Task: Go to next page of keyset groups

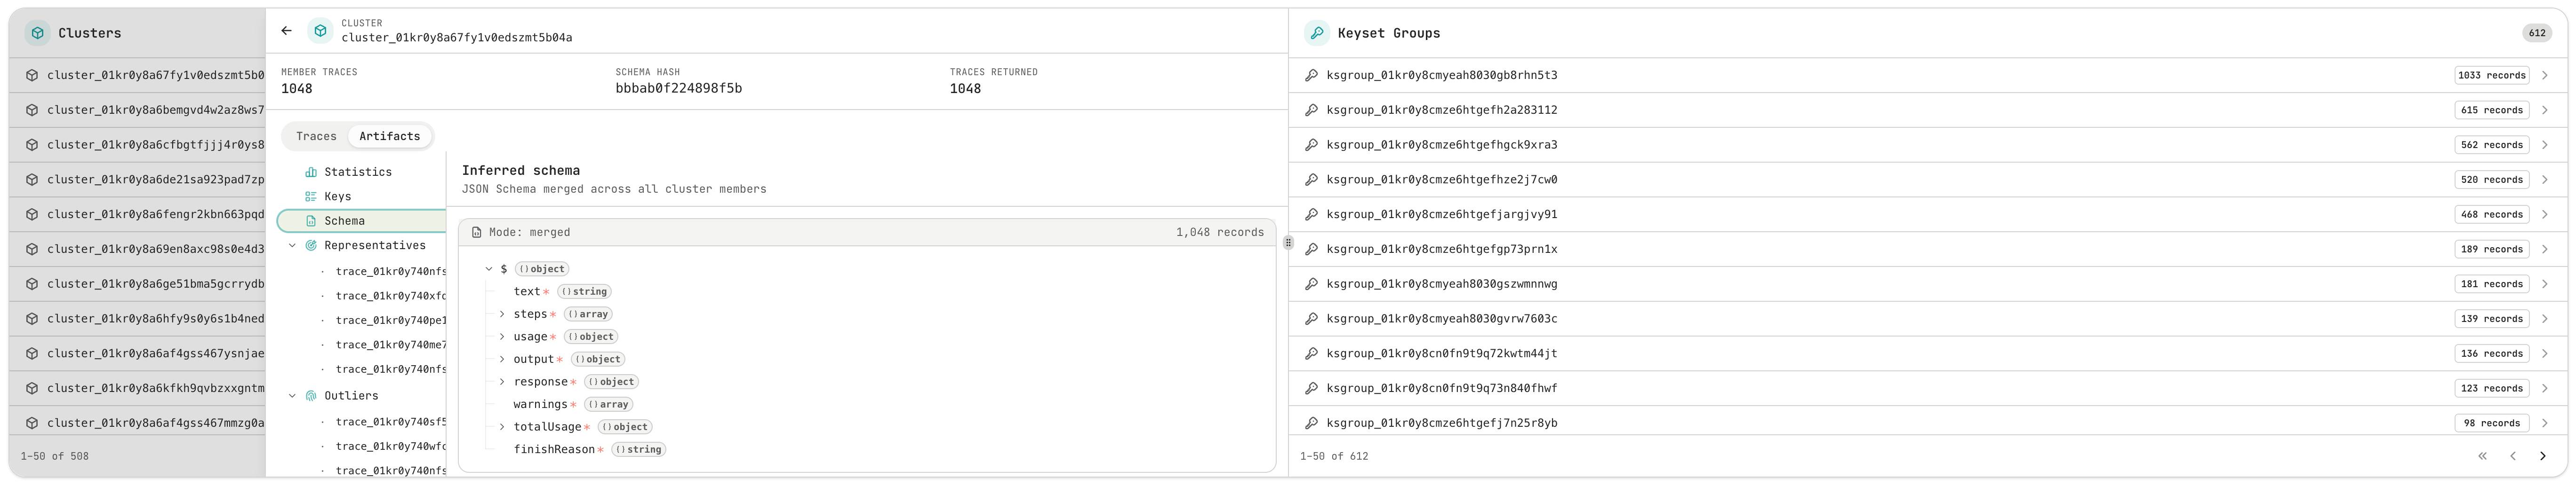Action: tap(2542, 457)
